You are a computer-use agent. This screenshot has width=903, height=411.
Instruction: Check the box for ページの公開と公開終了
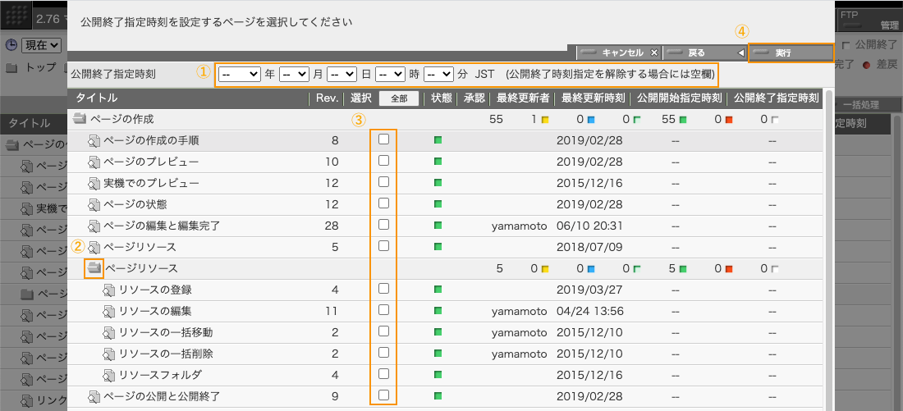(383, 395)
